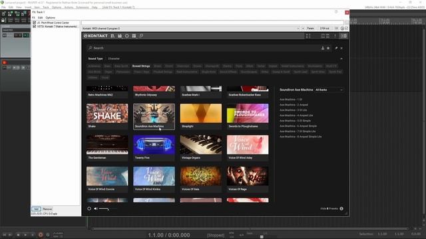This screenshot has width=426, height=239.
Task: Go to project start in REAPER transport
Action: [x=4, y=234]
